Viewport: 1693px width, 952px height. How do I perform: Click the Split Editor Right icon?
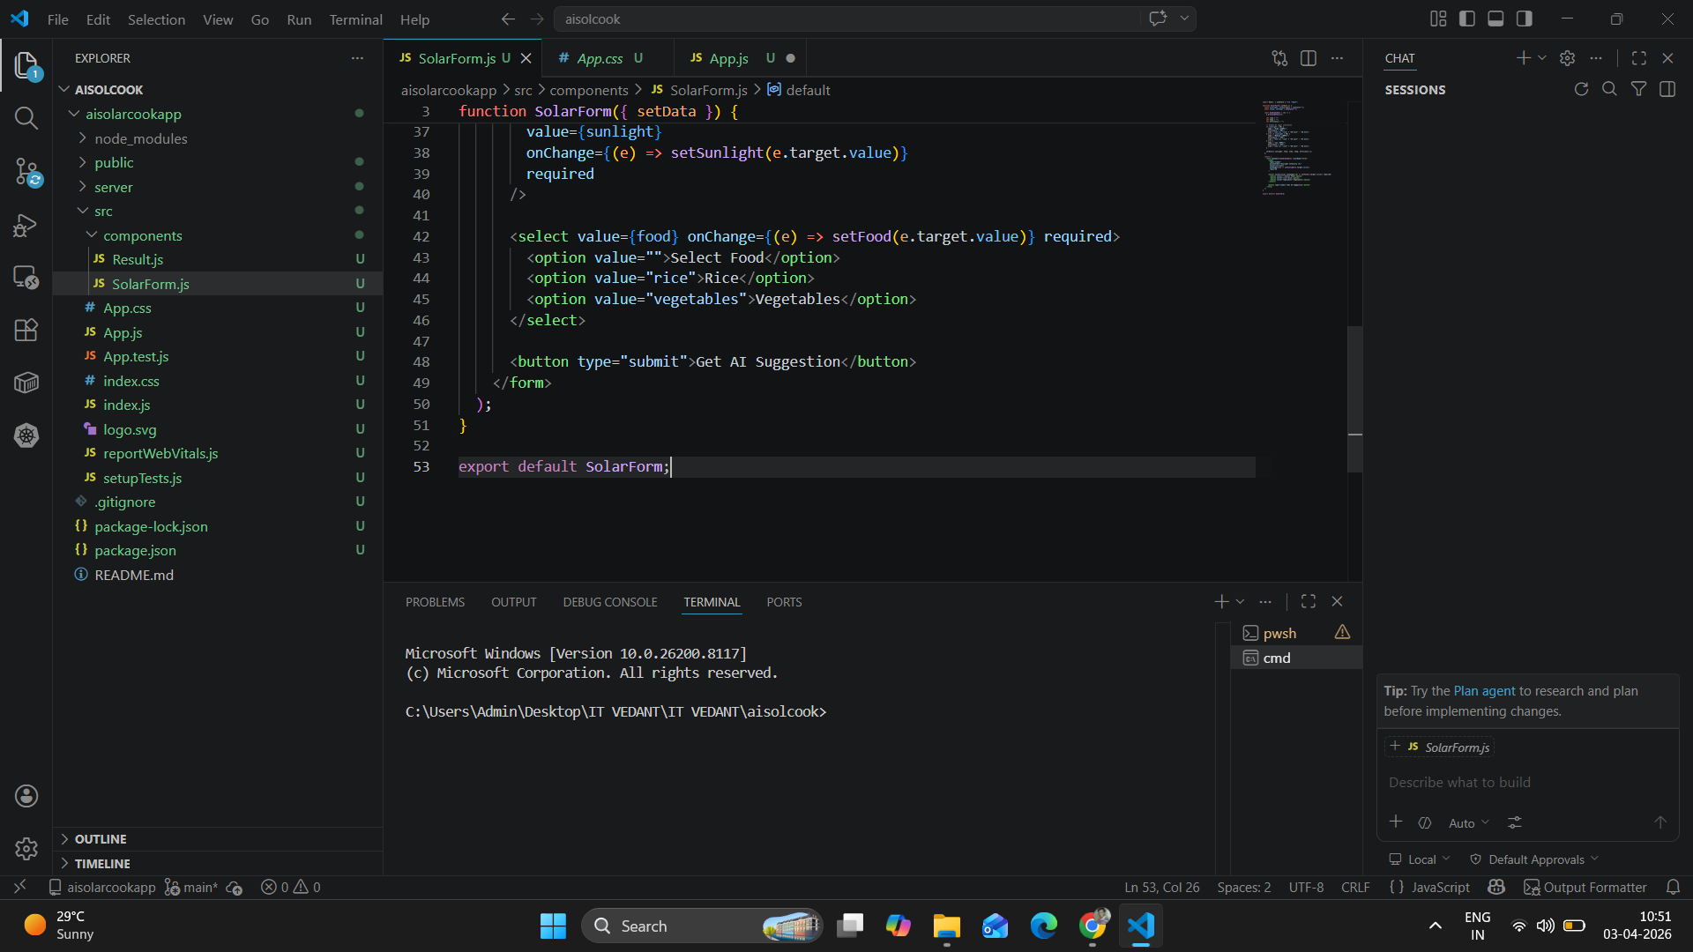(1309, 58)
